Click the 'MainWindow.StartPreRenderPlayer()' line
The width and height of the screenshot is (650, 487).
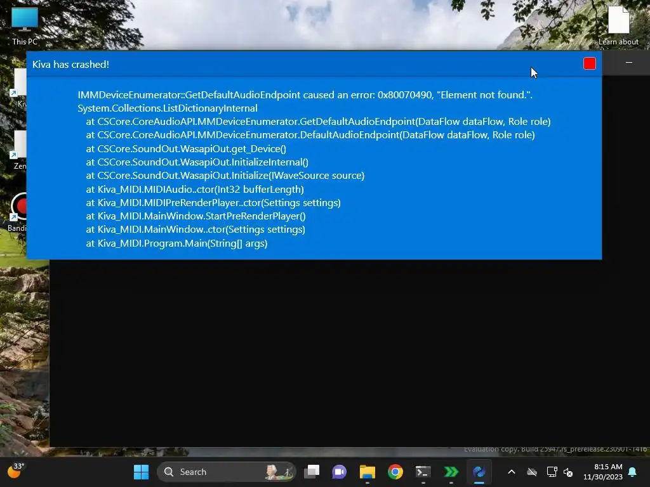coord(196,216)
